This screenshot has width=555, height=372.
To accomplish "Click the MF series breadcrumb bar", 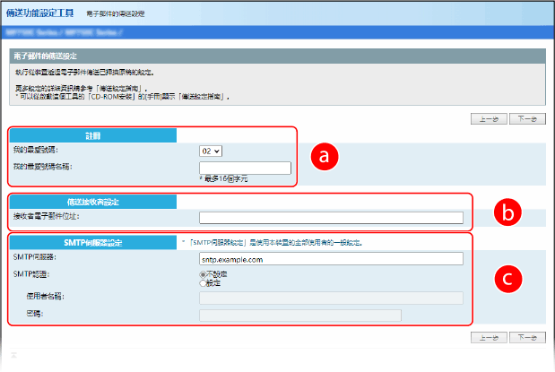I will [x=63, y=33].
